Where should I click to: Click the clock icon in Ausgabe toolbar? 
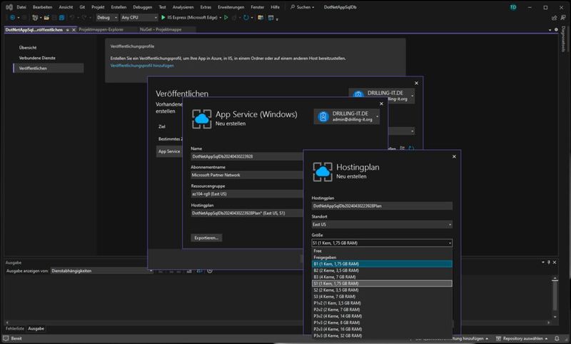[210, 270]
